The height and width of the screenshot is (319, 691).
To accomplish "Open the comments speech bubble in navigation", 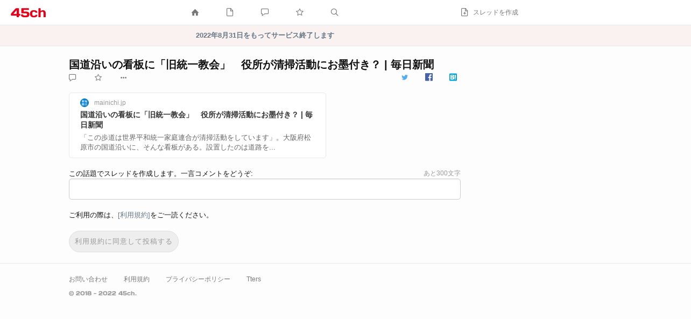I will click(265, 12).
